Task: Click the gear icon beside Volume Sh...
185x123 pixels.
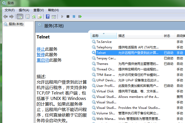Action: coord(94,113)
